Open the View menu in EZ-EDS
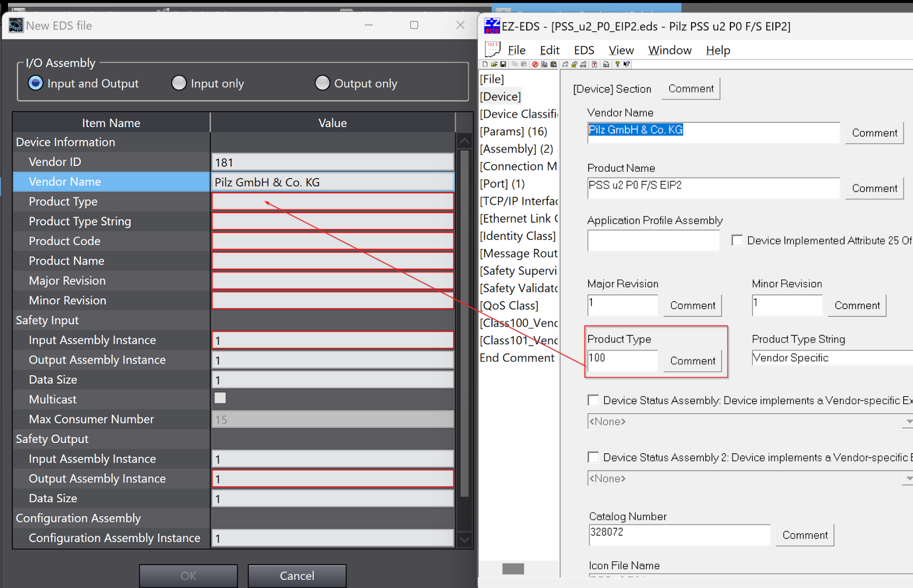The height and width of the screenshot is (588, 913). [x=621, y=50]
